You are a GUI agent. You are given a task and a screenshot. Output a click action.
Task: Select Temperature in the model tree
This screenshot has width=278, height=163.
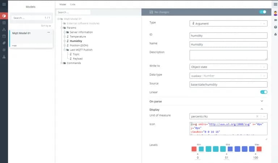(78, 37)
